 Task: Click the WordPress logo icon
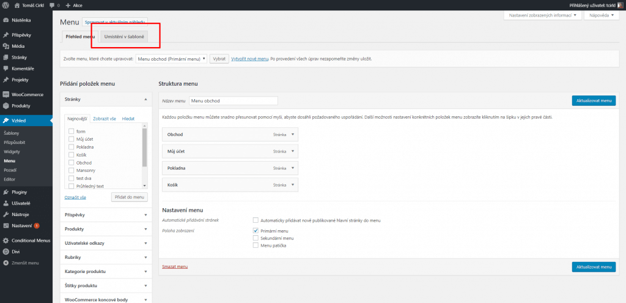coord(6,6)
